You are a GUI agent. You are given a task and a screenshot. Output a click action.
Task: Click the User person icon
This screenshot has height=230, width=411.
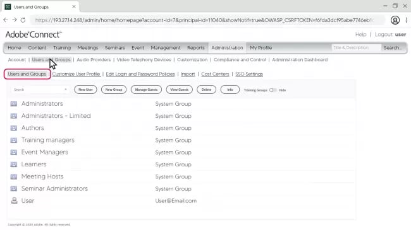coord(14,200)
